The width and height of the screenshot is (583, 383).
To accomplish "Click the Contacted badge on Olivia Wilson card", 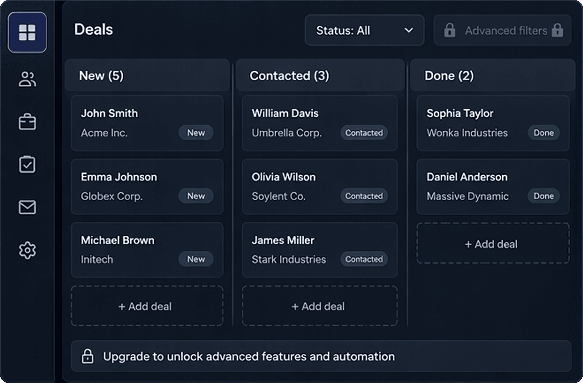I will [364, 196].
